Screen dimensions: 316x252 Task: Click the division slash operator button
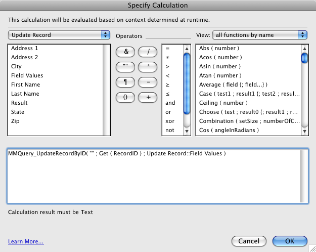(148, 52)
